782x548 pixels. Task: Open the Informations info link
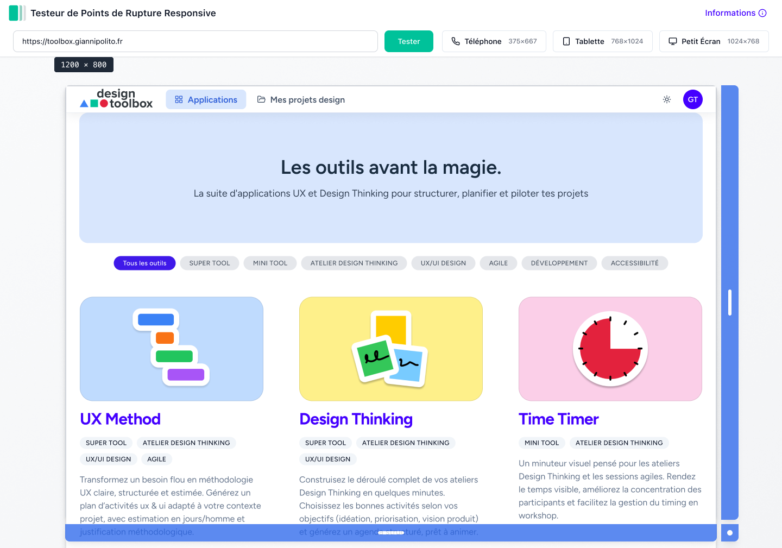[735, 13]
